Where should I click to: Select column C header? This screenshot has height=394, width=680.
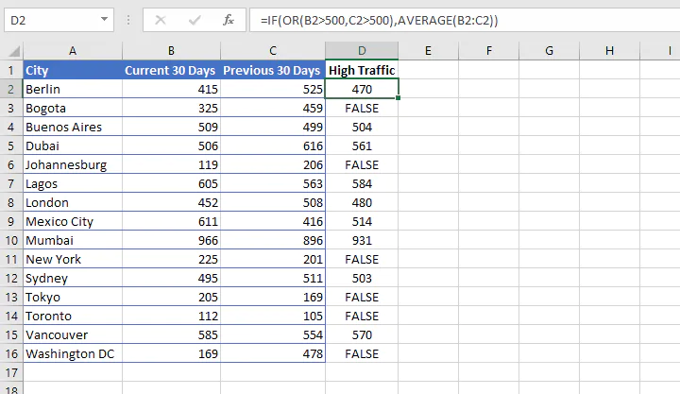[273, 51]
